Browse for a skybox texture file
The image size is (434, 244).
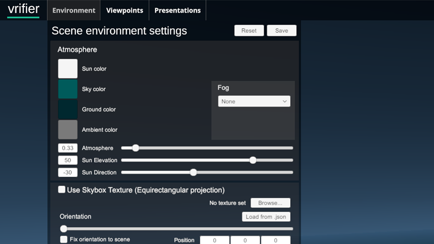coord(270,203)
